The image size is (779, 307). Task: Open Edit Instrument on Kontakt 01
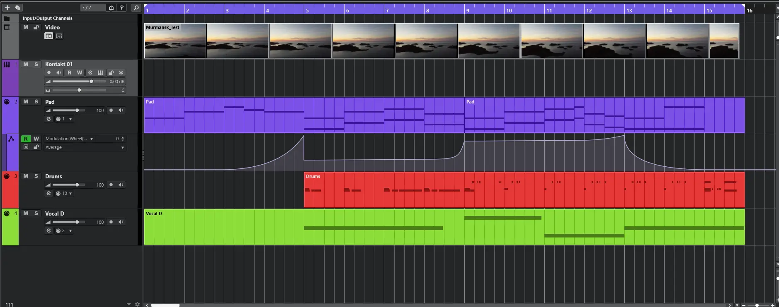click(100, 73)
